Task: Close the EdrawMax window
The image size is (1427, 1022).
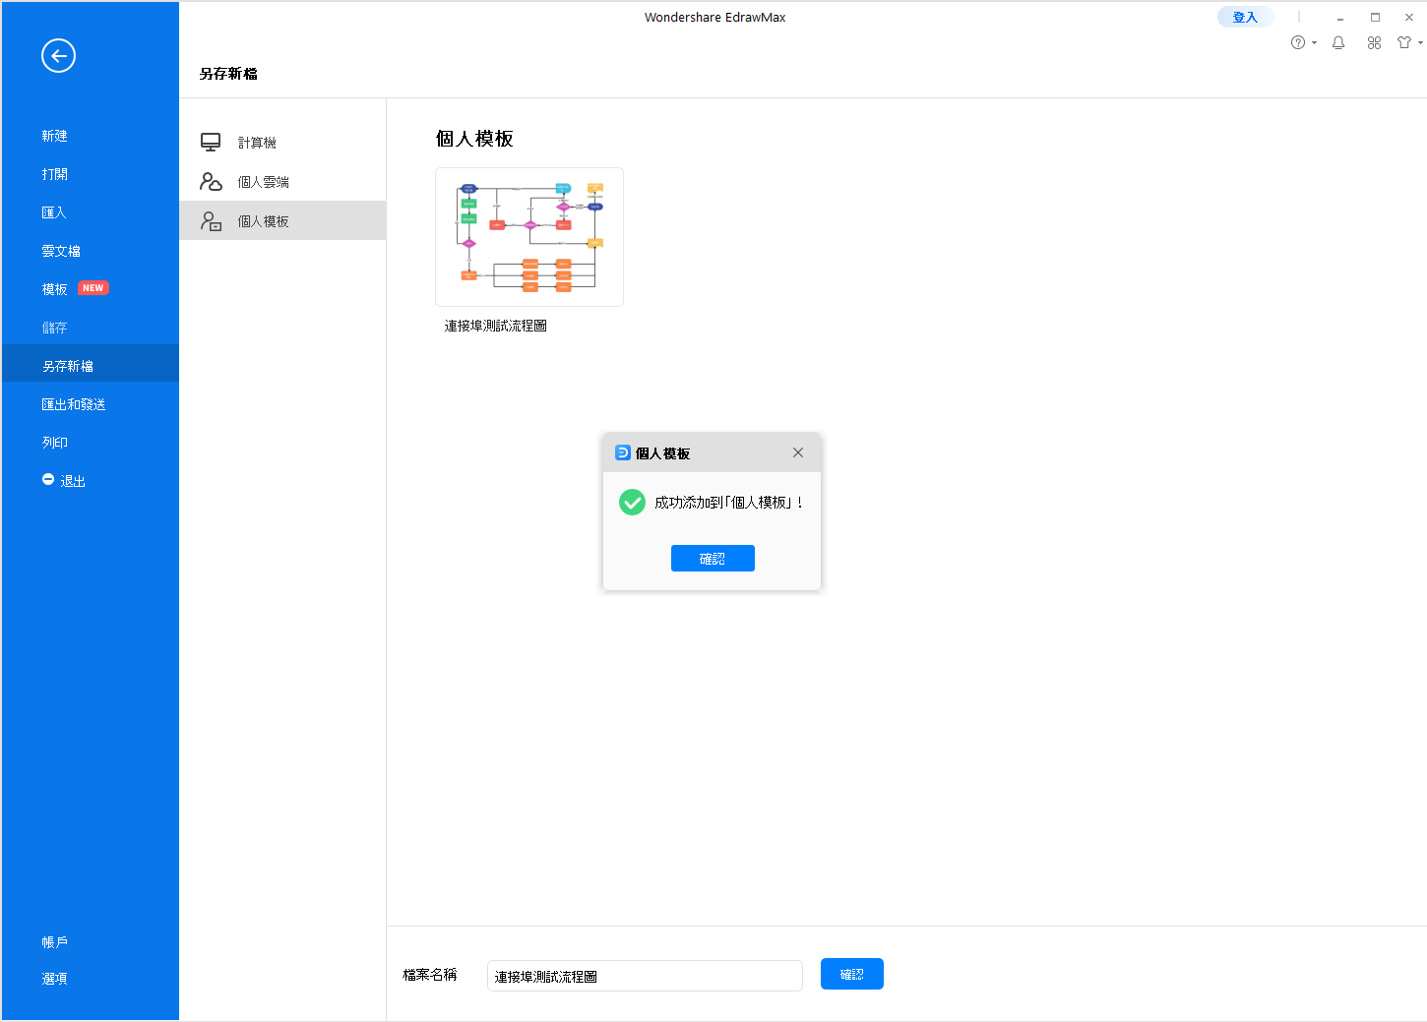Action: (x=1409, y=18)
